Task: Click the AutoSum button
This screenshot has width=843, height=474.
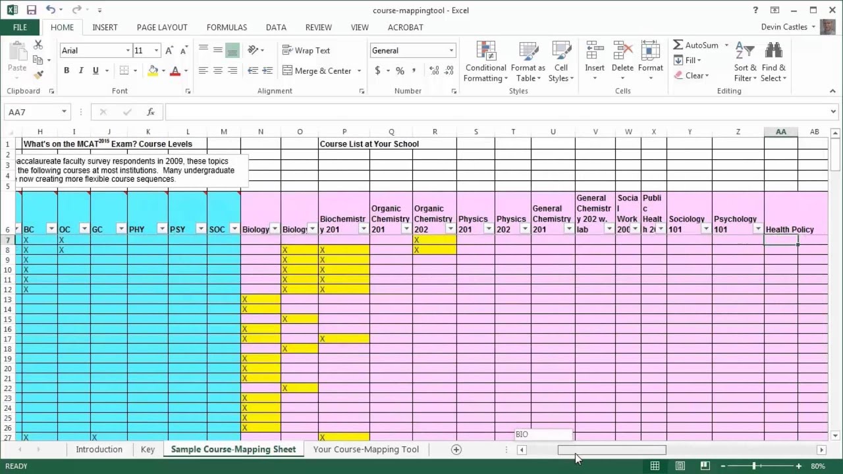Action: click(x=696, y=45)
